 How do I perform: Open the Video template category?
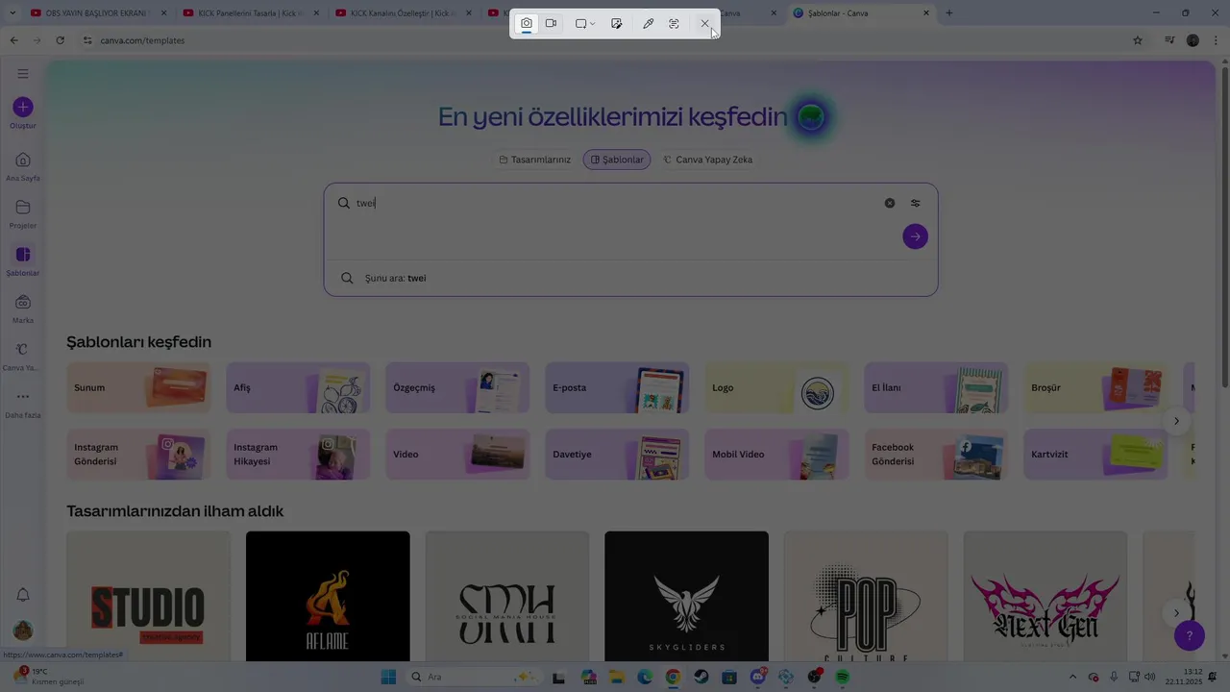(x=457, y=454)
